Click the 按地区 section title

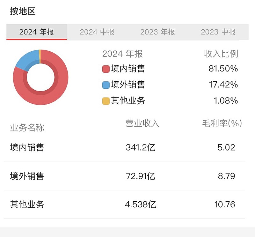click(x=23, y=11)
